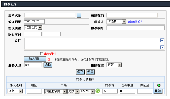Click the 协议价 field showing 35
This screenshot has height=99, width=170.
point(110,91)
